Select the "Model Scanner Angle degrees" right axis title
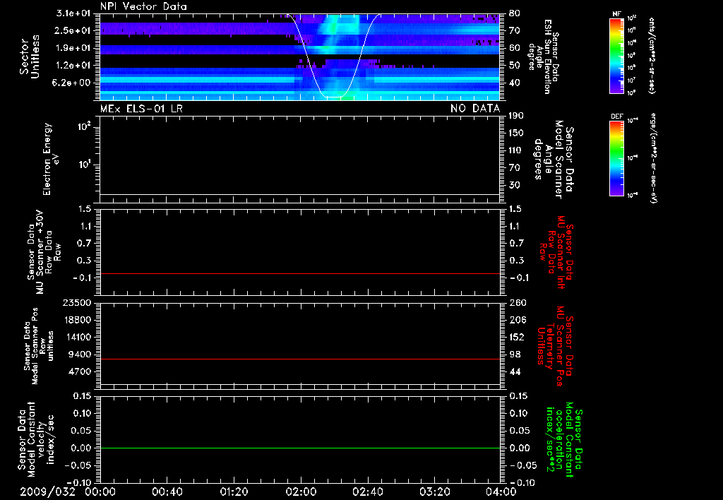The height and width of the screenshot is (500, 723). click(x=554, y=160)
